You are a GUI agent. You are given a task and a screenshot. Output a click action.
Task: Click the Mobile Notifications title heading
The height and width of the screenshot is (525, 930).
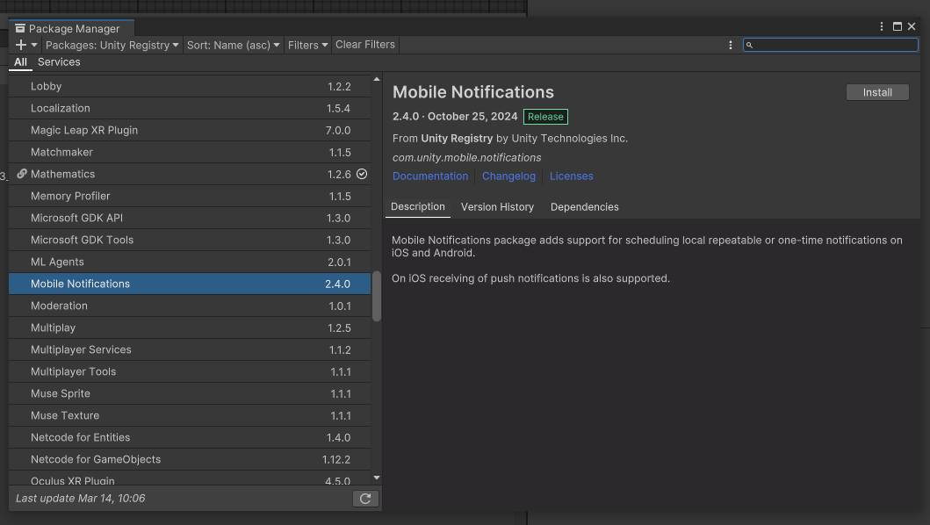pos(473,92)
